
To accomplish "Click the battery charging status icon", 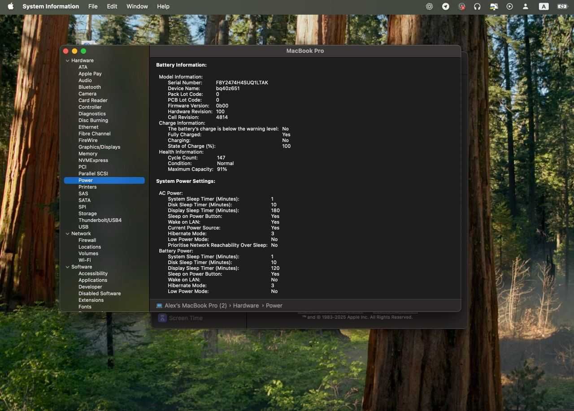I will (x=562, y=6).
